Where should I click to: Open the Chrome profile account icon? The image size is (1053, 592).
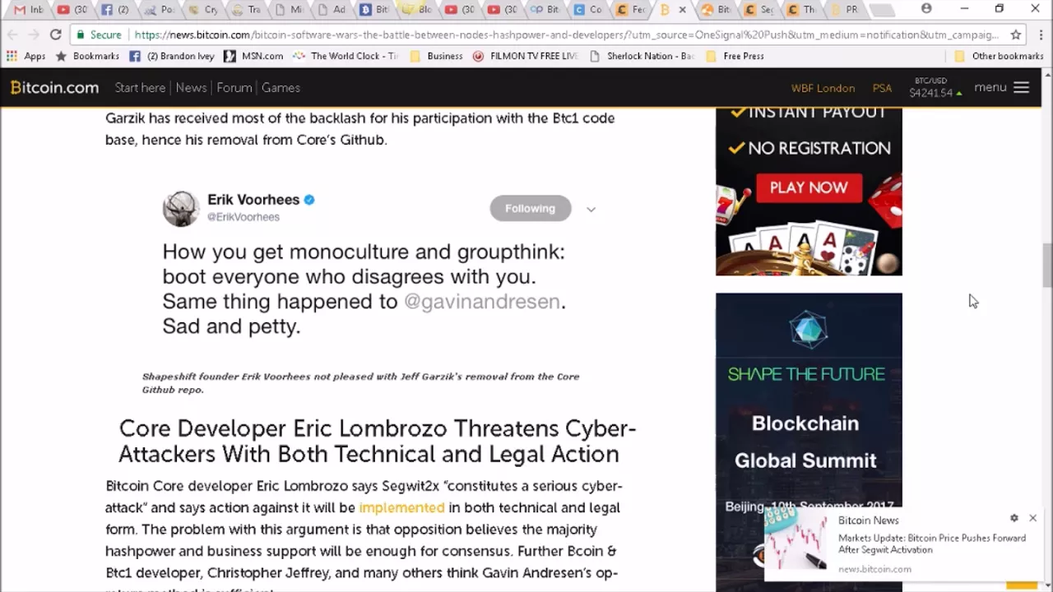pos(926,8)
